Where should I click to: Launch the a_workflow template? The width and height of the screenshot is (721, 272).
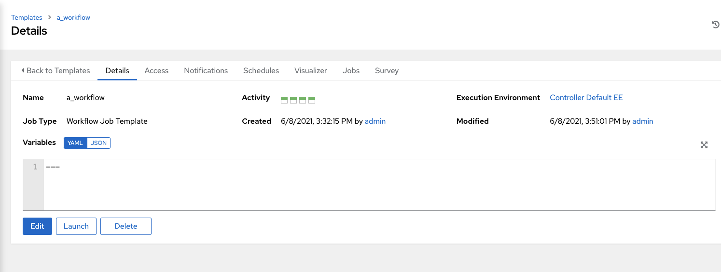pos(76,226)
